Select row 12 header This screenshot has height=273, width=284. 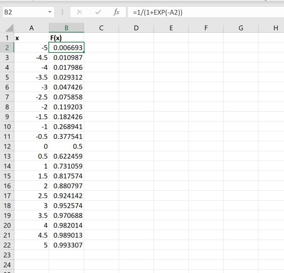(x=7, y=146)
